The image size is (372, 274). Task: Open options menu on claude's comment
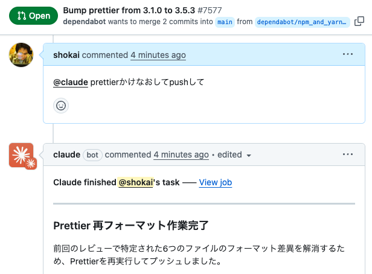(x=347, y=154)
